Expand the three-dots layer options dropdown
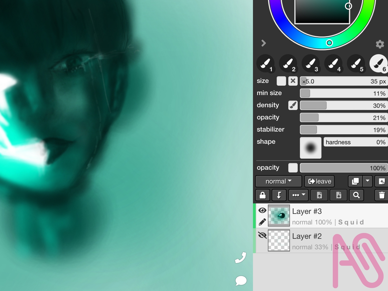The image size is (388, 291). coord(299,195)
